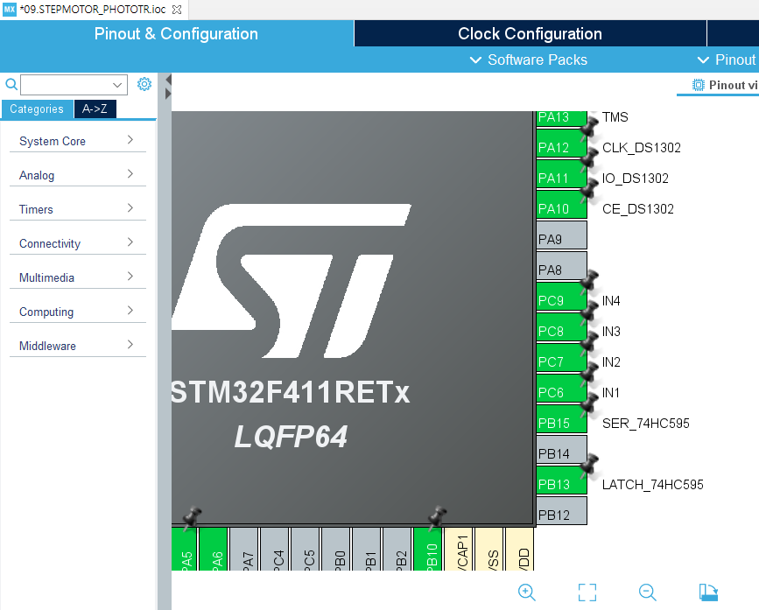Collapse the left panel with upper arrow

(x=168, y=80)
